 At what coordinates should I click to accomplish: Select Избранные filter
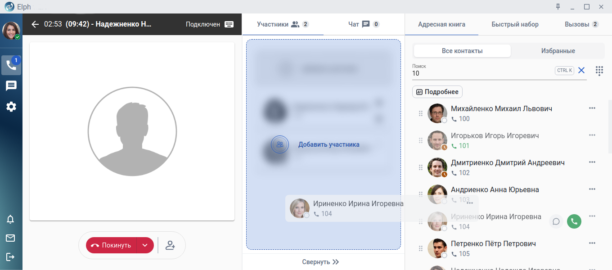point(558,51)
